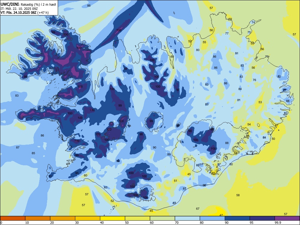Click the humidity value '58' on the map
The image size is (300, 225).
[x=238, y=195]
